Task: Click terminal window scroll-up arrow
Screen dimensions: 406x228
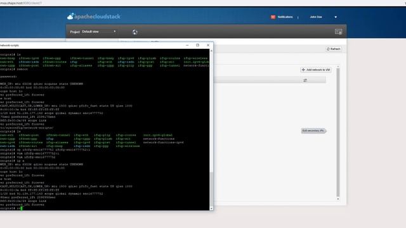Action: tap(211, 51)
